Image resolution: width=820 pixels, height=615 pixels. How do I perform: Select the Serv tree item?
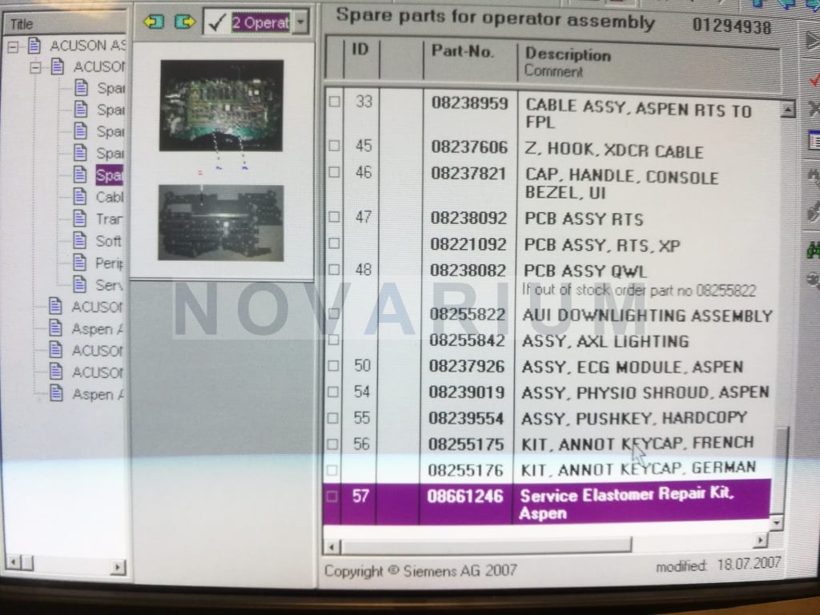click(x=109, y=285)
